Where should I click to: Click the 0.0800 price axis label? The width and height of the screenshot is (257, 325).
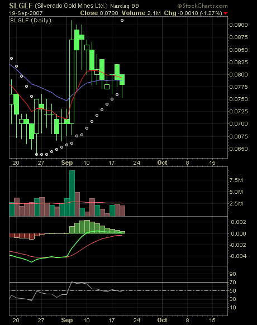pos(239,75)
